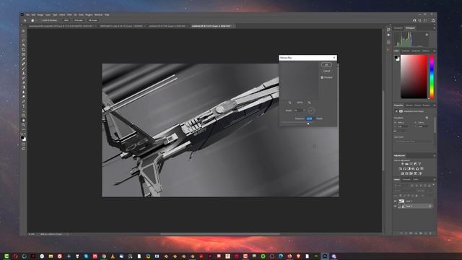Viewport: 462px width, 260px height.
Task: Select the Pen tool
Action: click(24, 101)
